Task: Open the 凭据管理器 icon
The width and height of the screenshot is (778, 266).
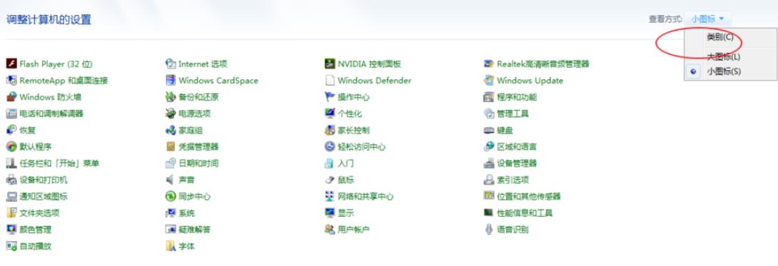Action: 171,147
